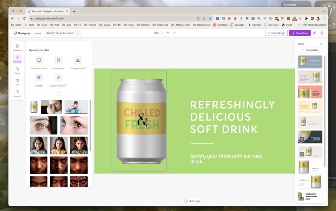Open the browser tab list chevron
The height and width of the screenshot is (211, 336).
click(x=324, y=11)
